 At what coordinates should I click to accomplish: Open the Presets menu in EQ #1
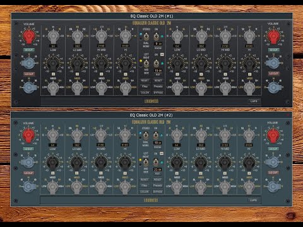click(x=158, y=86)
